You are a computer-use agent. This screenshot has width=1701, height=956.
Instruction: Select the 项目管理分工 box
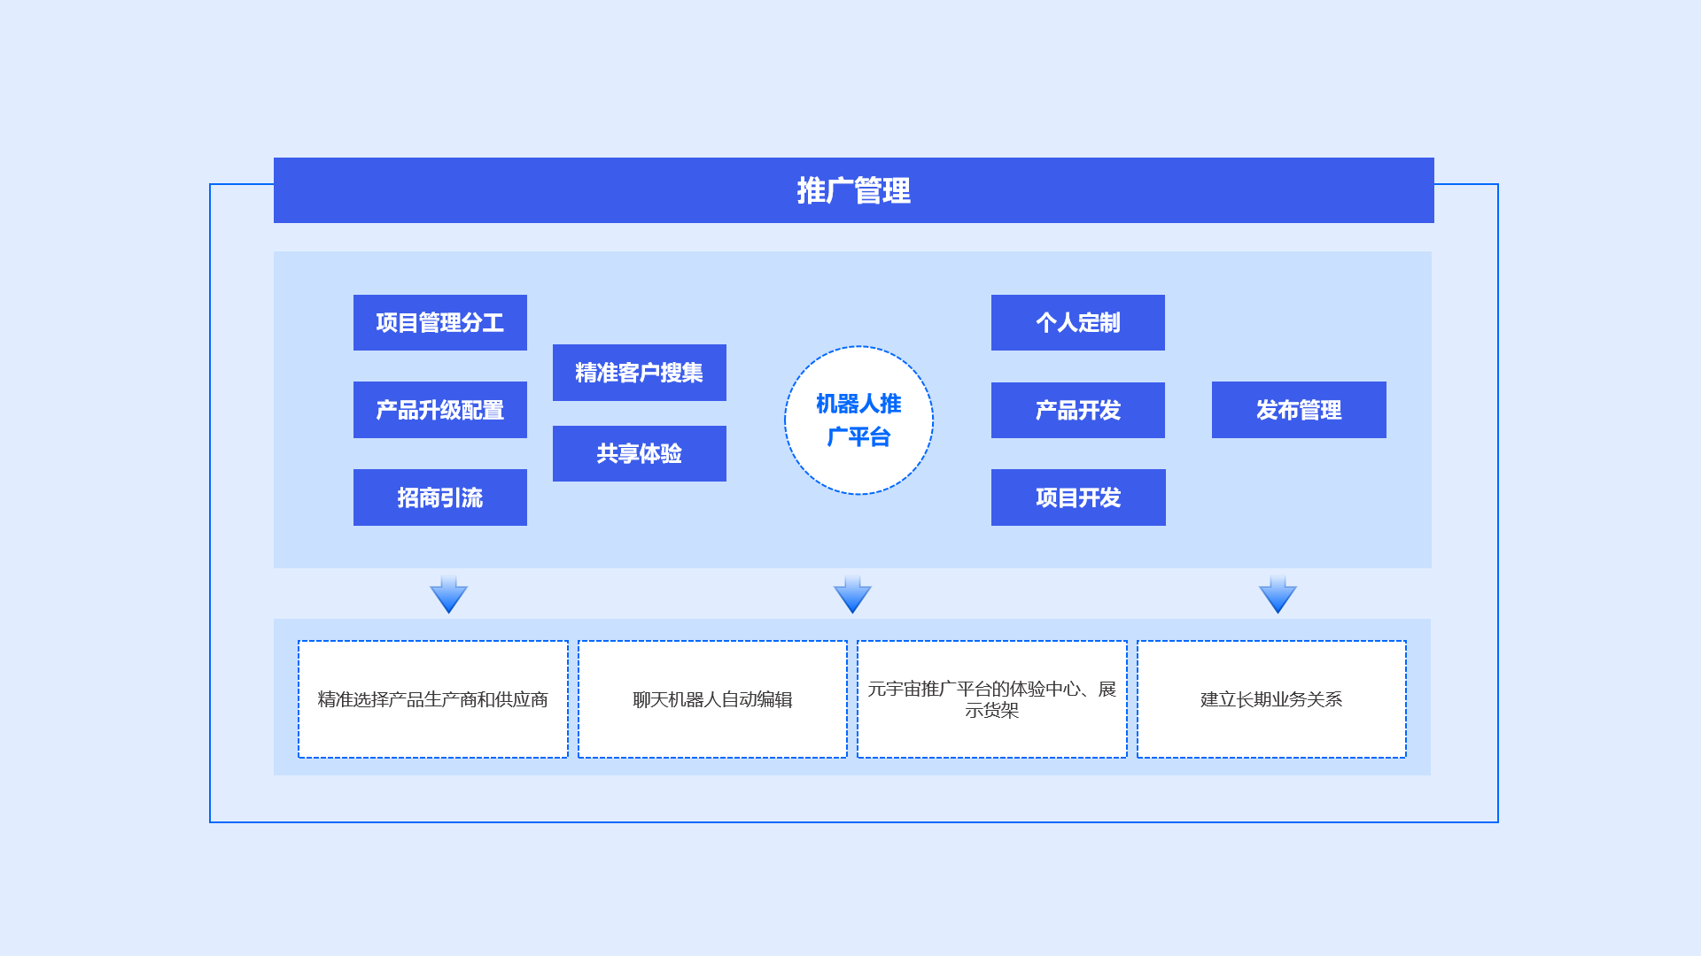point(439,323)
